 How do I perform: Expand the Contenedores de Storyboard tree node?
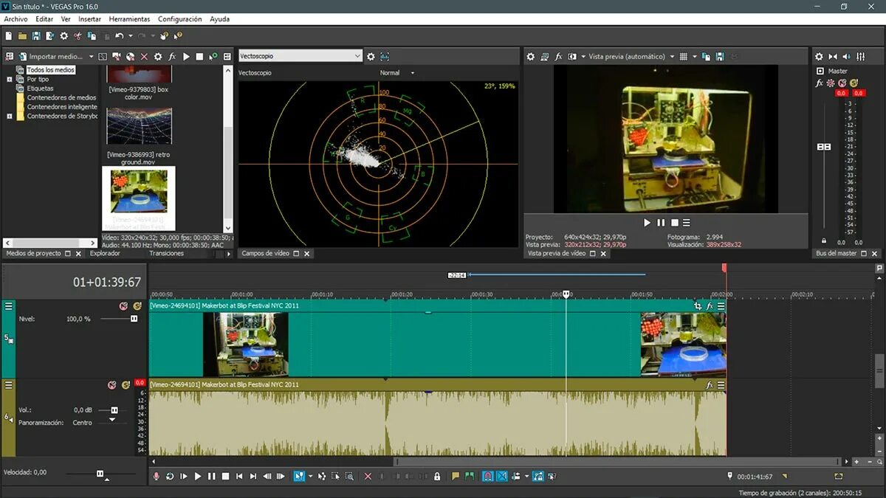(x=10, y=116)
